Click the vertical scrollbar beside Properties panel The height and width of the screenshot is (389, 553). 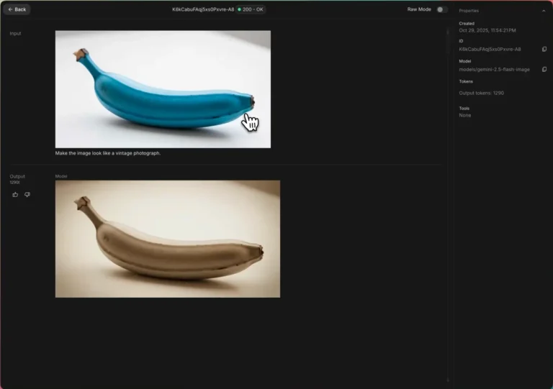448,204
